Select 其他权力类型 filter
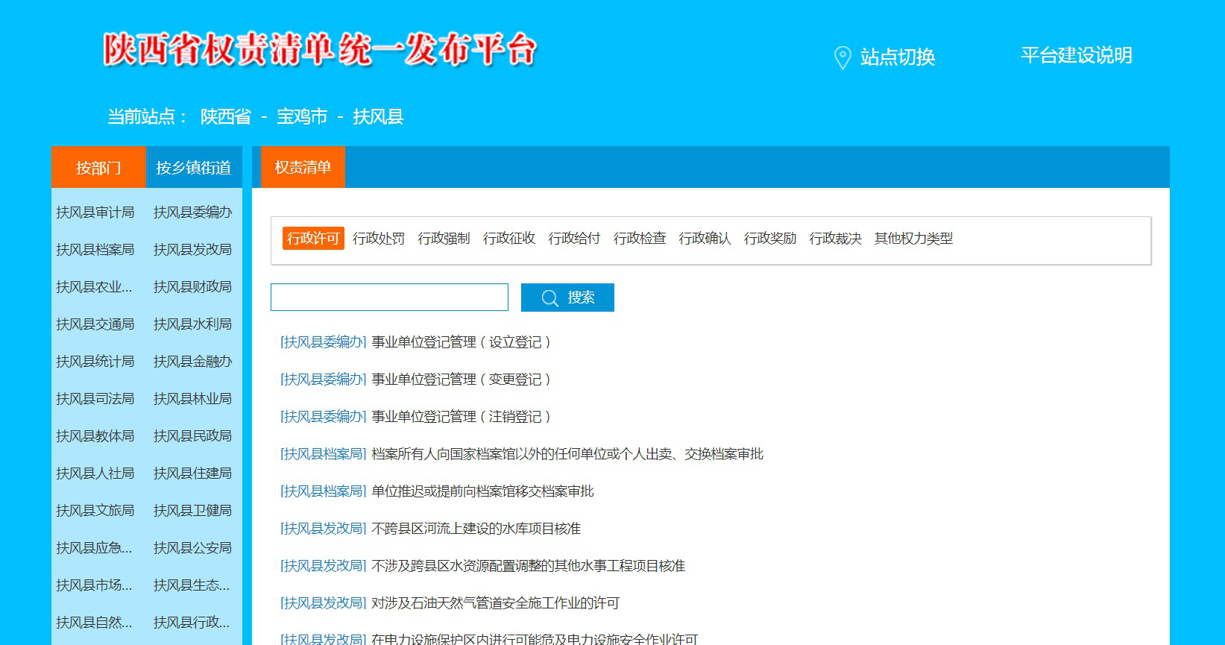 point(913,239)
